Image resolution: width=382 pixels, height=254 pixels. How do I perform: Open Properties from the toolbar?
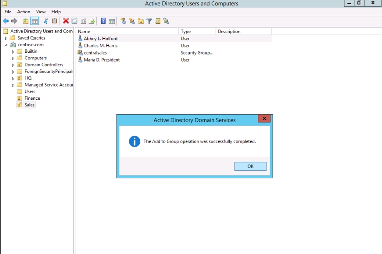coord(74,21)
